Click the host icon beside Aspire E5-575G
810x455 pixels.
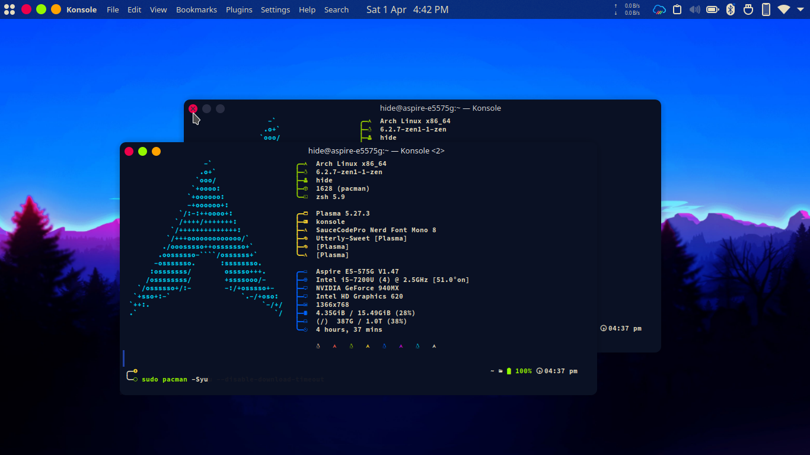coord(305,271)
